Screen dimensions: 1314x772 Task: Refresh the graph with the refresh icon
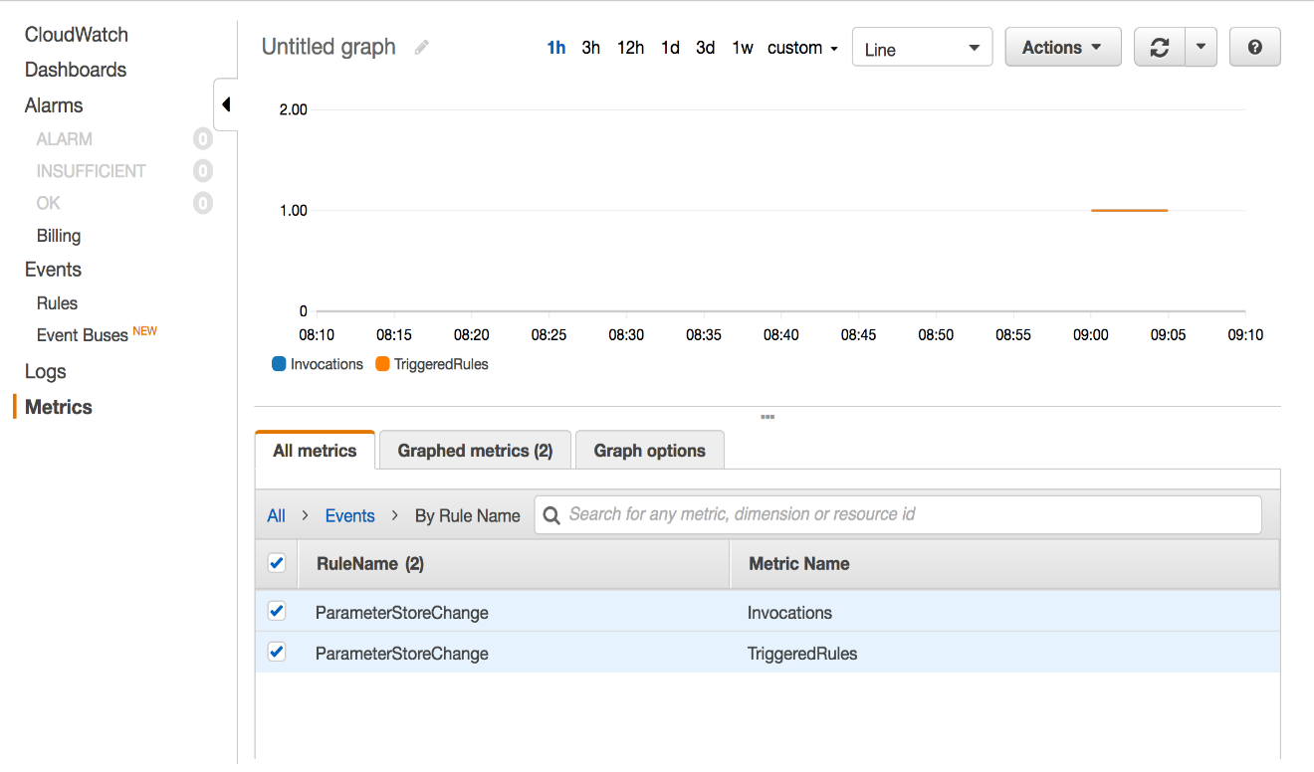pos(1160,48)
